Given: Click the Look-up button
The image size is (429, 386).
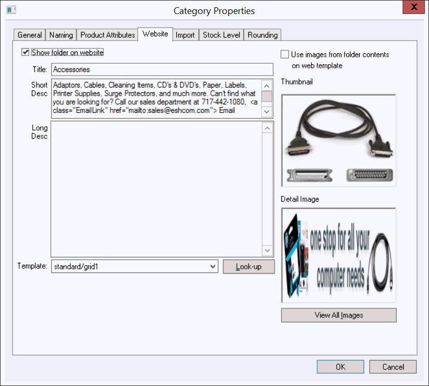Looking at the screenshot, I should (248, 266).
